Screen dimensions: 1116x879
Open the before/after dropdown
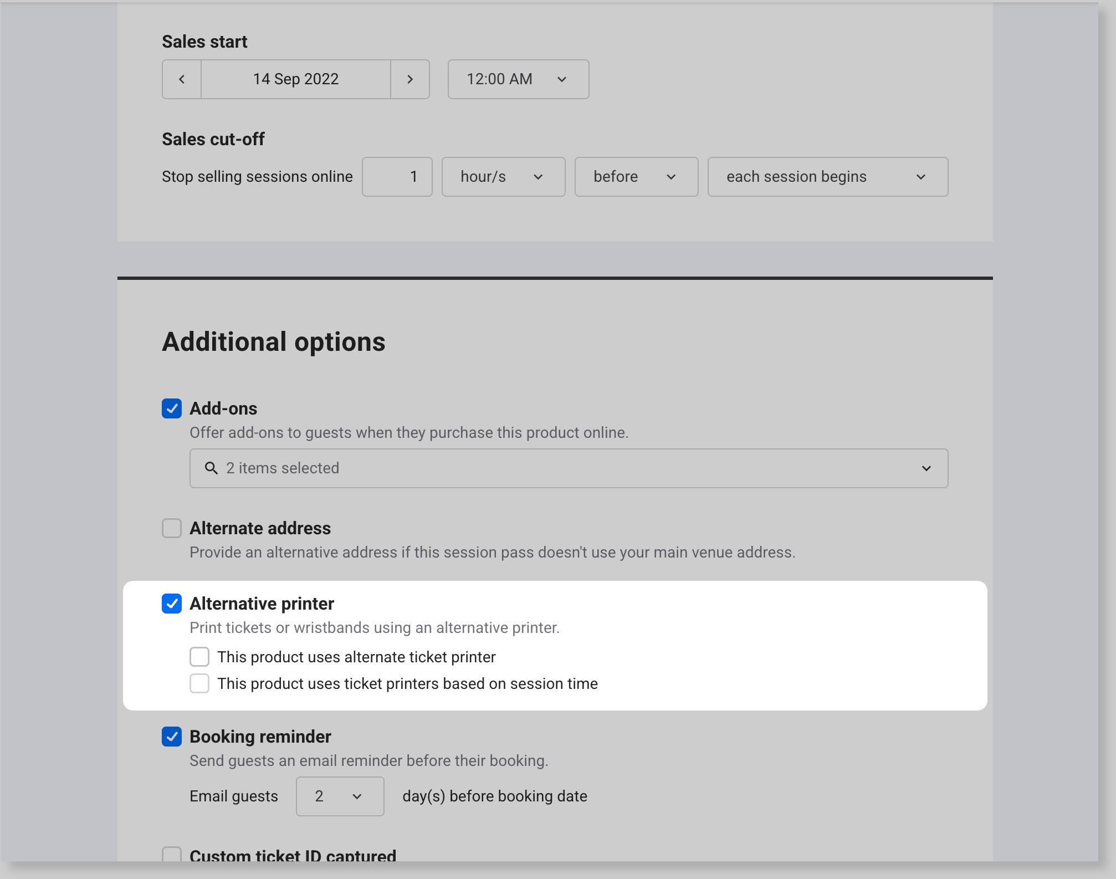pyautogui.click(x=636, y=177)
